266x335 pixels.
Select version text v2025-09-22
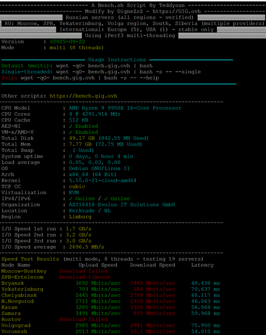67,41
